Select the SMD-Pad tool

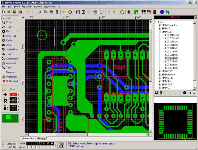coord(11,36)
